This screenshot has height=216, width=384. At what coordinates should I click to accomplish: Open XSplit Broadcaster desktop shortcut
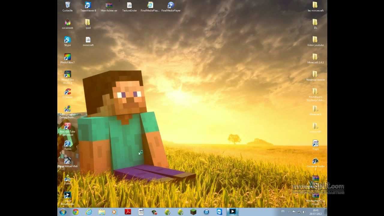click(67, 199)
